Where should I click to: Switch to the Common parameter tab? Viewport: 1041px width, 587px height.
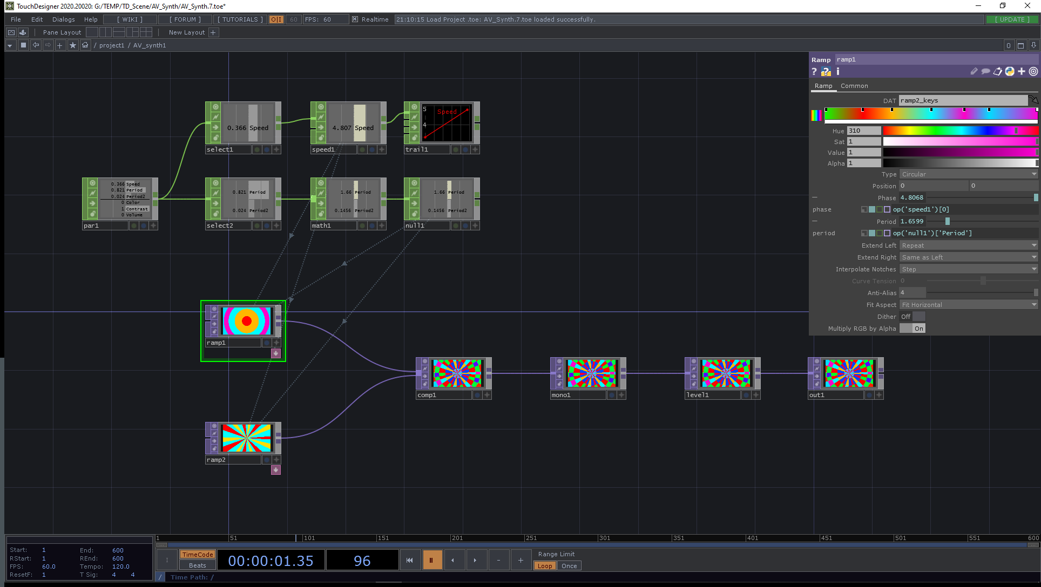coord(854,86)
